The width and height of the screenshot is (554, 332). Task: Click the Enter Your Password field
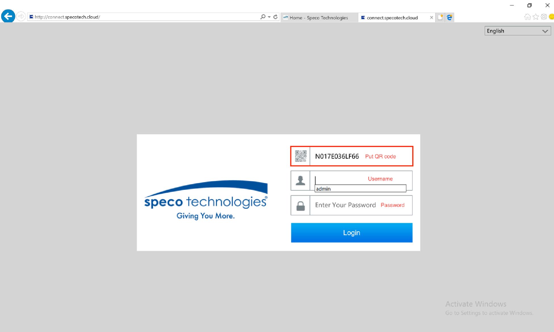361,205
